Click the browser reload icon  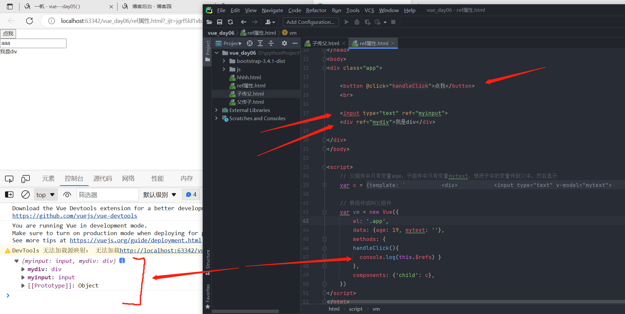pos(29,21)
